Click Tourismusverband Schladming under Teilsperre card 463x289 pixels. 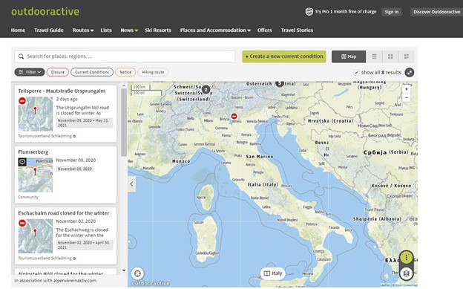click(x=45, y=136)
